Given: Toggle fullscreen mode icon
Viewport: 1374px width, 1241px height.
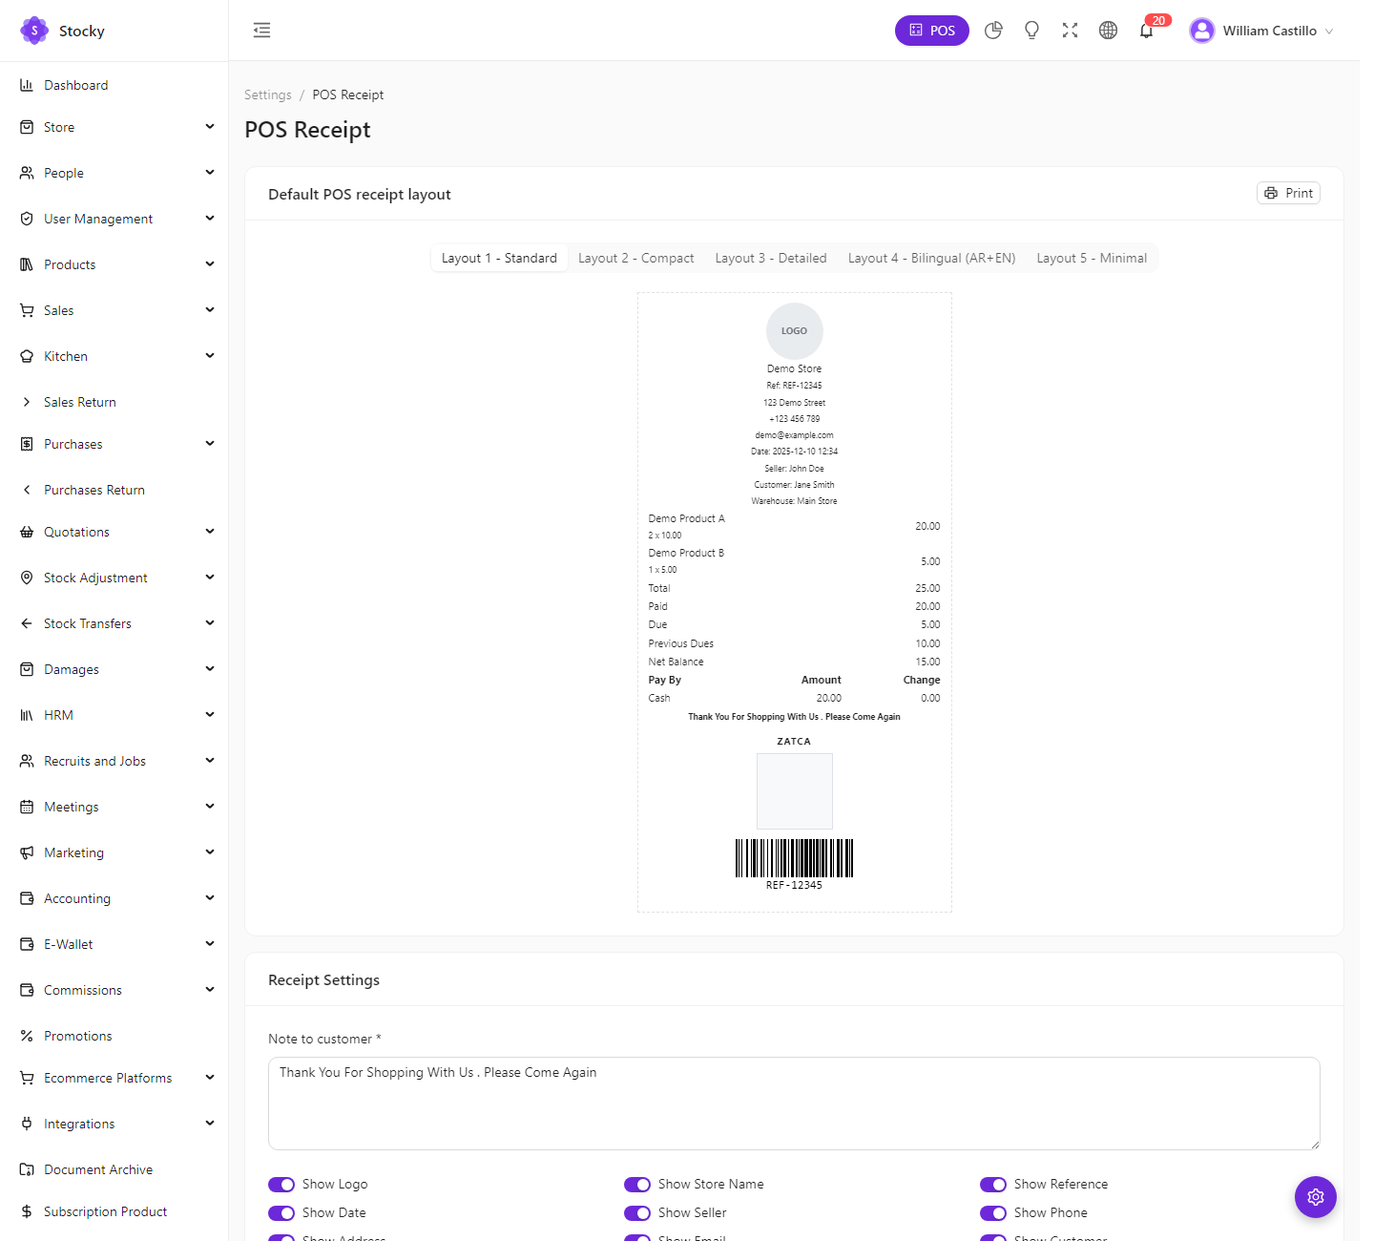Looking at the screenshot, I should click(1070, 31).
